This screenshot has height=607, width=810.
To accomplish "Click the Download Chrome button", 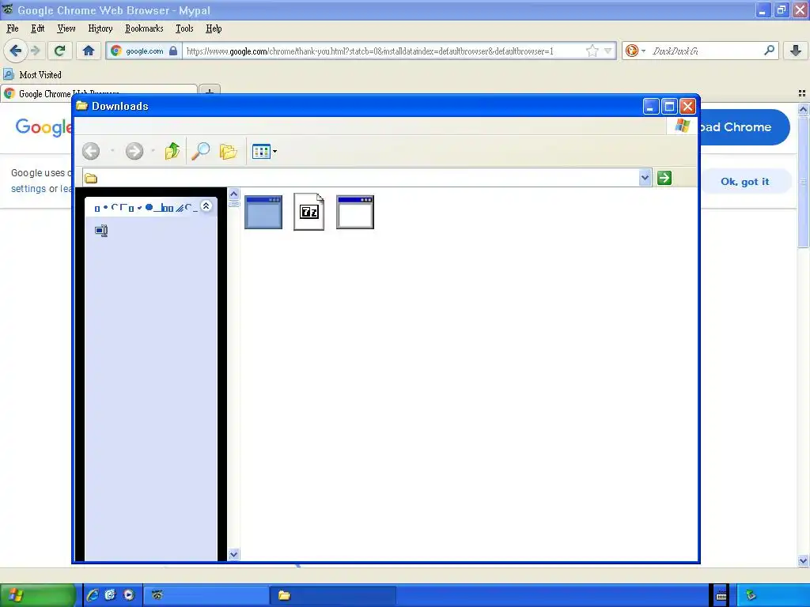I will pos(744,127).
